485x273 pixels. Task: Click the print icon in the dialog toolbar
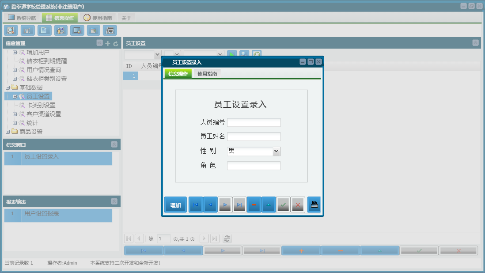point(314,204)
